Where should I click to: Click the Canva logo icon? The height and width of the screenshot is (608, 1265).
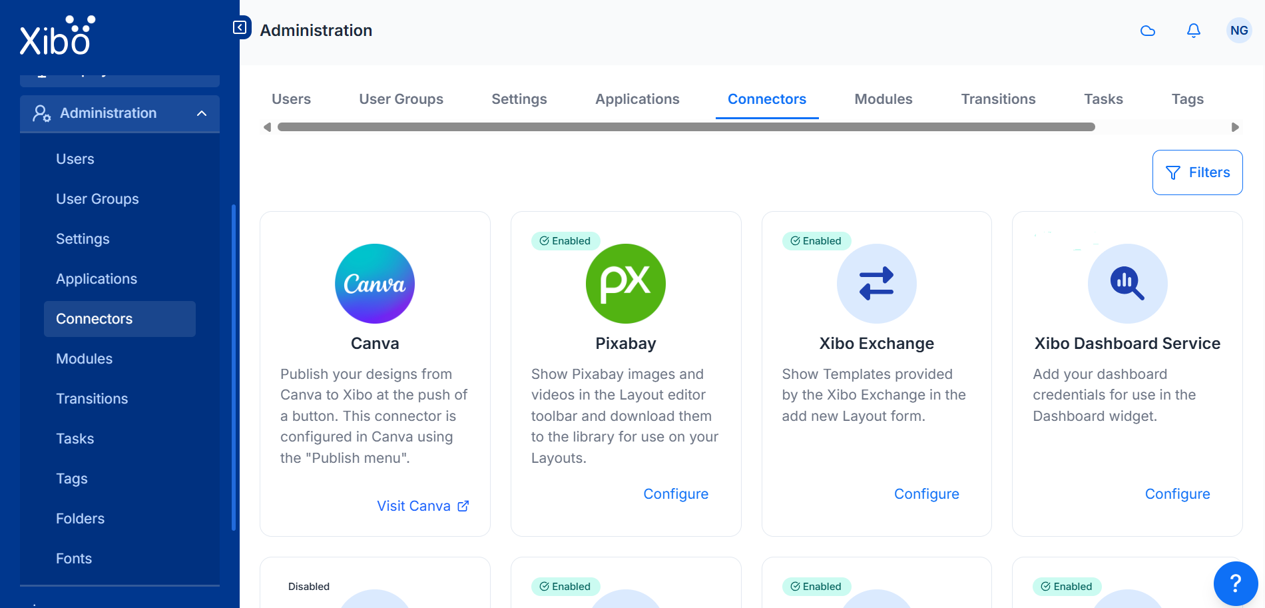pyautogui.click(x=375, y=284)
